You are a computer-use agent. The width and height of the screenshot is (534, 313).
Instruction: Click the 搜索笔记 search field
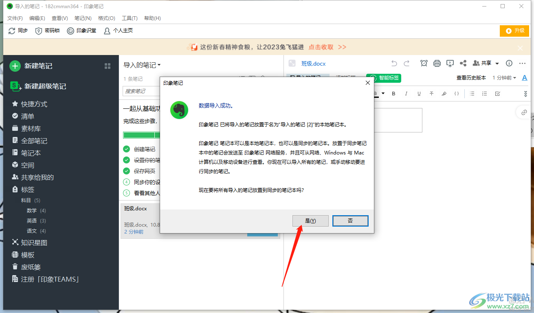141,91
